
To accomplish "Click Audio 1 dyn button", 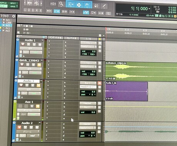I will point(26,52).
